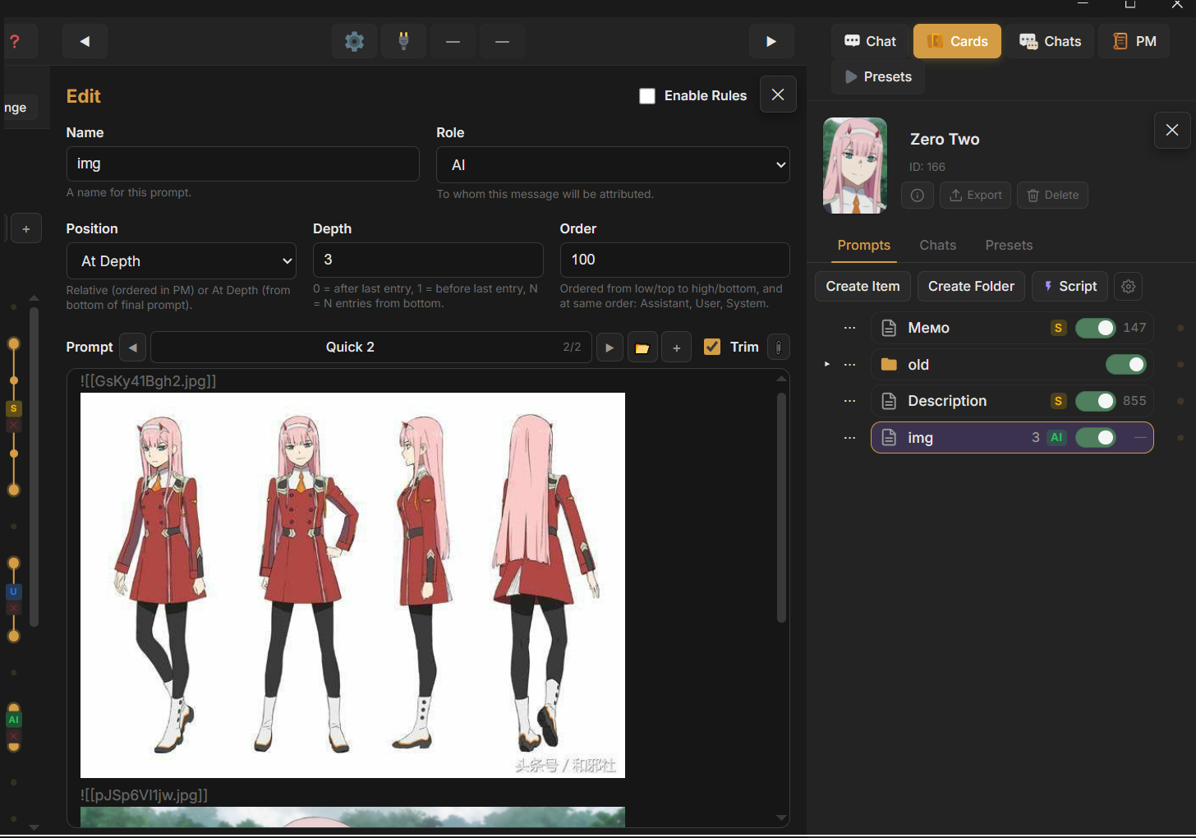The width and height of the screenshot is (1196, 838).
Task: Click the left strip vertical scrollbar
Action: (x=34, y=467)
